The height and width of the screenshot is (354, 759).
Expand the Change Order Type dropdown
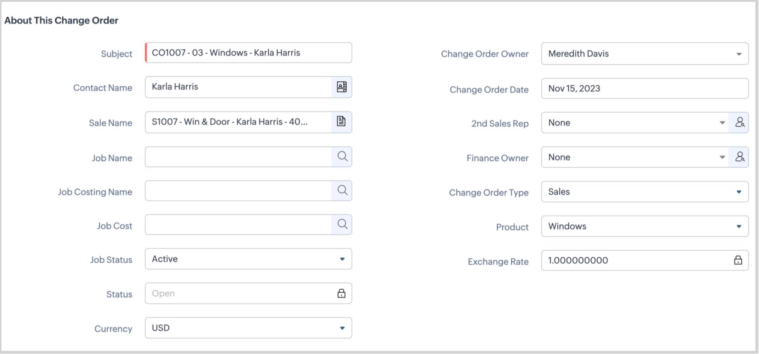[x=739, y=192]
